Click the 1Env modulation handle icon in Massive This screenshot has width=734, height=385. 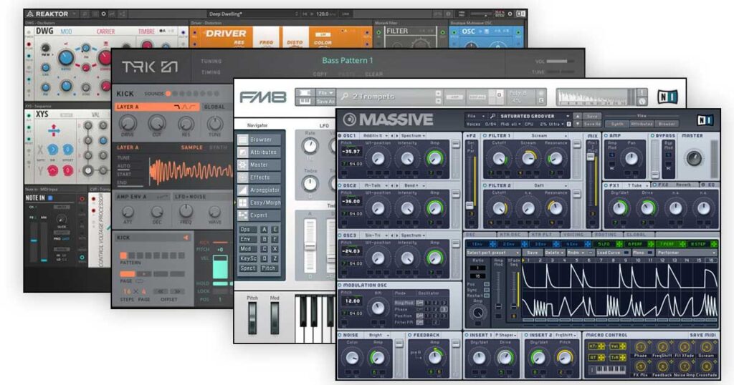[x=492, y=244]
